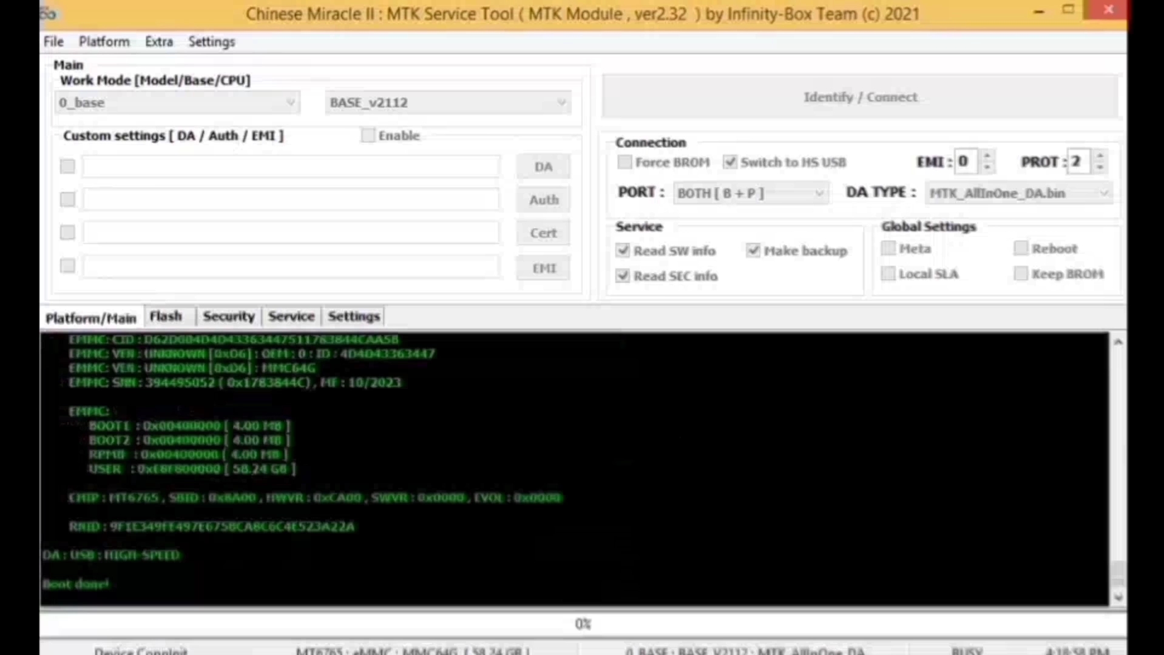
Task: Open the Settings menu in menu bar
Action: [x=211, y=42]
